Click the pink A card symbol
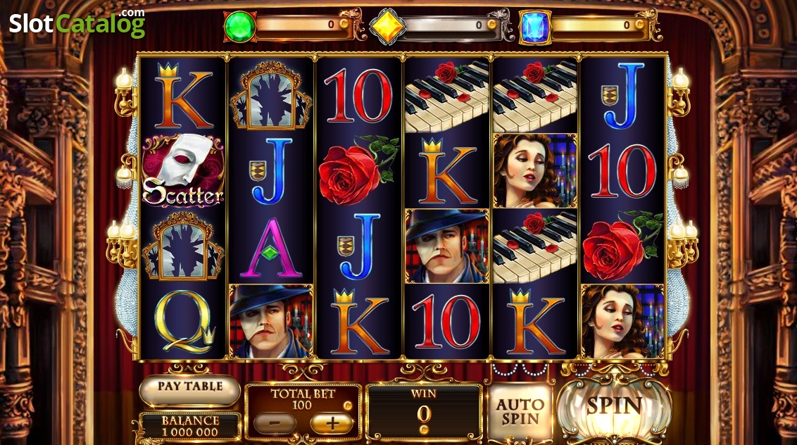Image resolution: width=797 pixels, height=445 pixels. [271, 248]
